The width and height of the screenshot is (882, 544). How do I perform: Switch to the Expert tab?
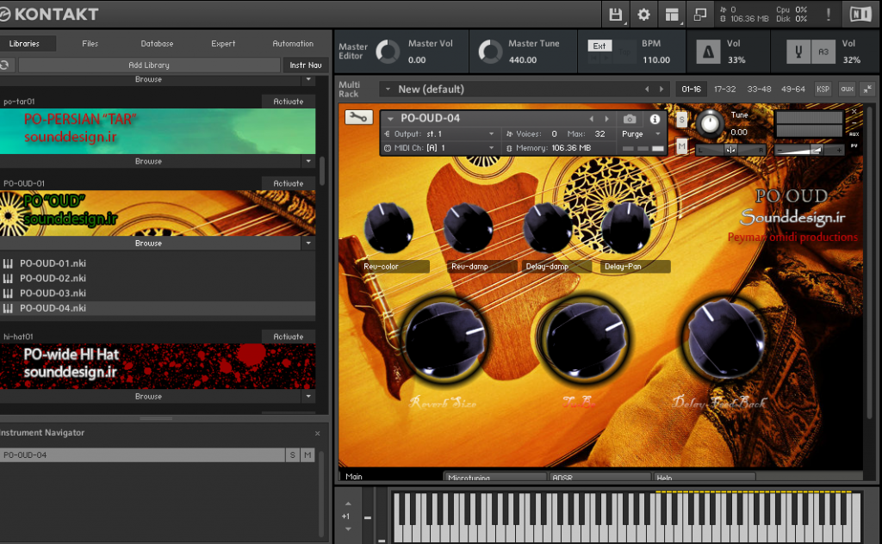tap(223, 43)
